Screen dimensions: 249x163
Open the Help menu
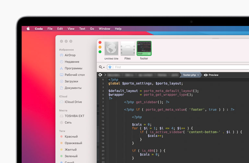coord(118,29)
